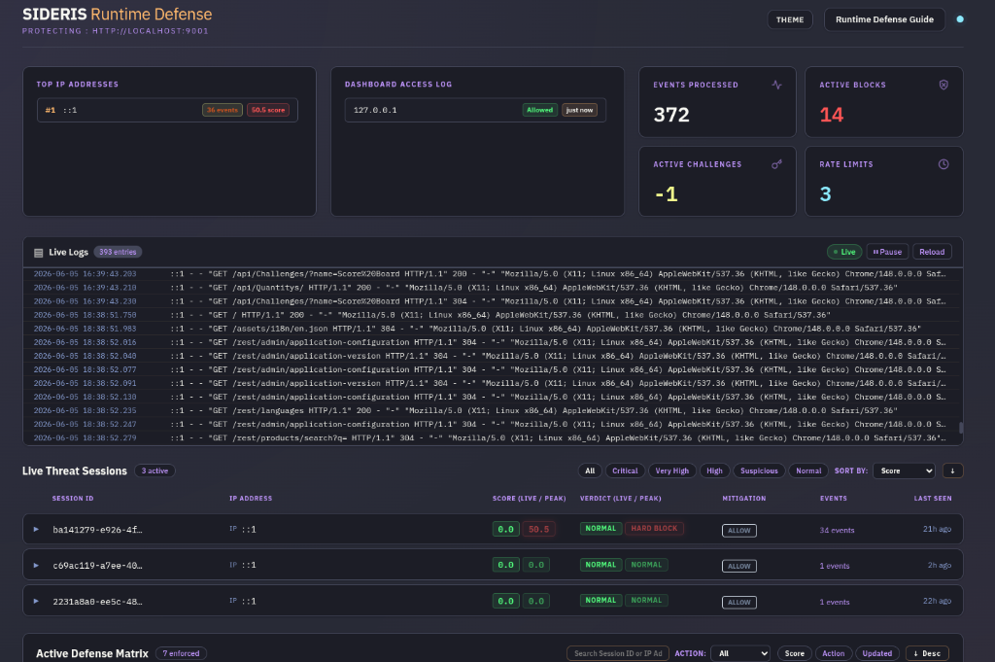Enable Live log streaming
995x662 pixels.
pos(844,252)
